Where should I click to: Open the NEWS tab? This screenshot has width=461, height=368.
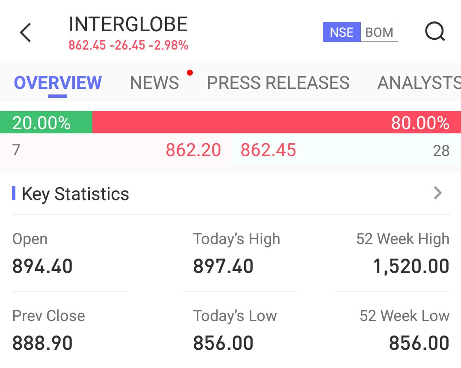pyautogui.click(x=154, y=82)
